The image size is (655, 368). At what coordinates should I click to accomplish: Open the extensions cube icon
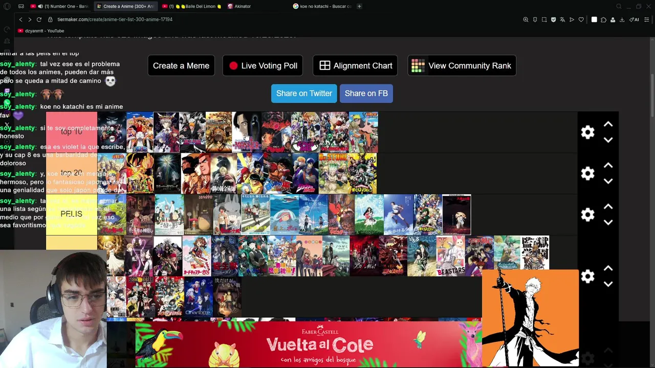(603, 19)
